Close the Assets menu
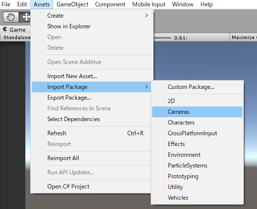The height and width of the screenshot is (209, 257). [x=41, y=4]
